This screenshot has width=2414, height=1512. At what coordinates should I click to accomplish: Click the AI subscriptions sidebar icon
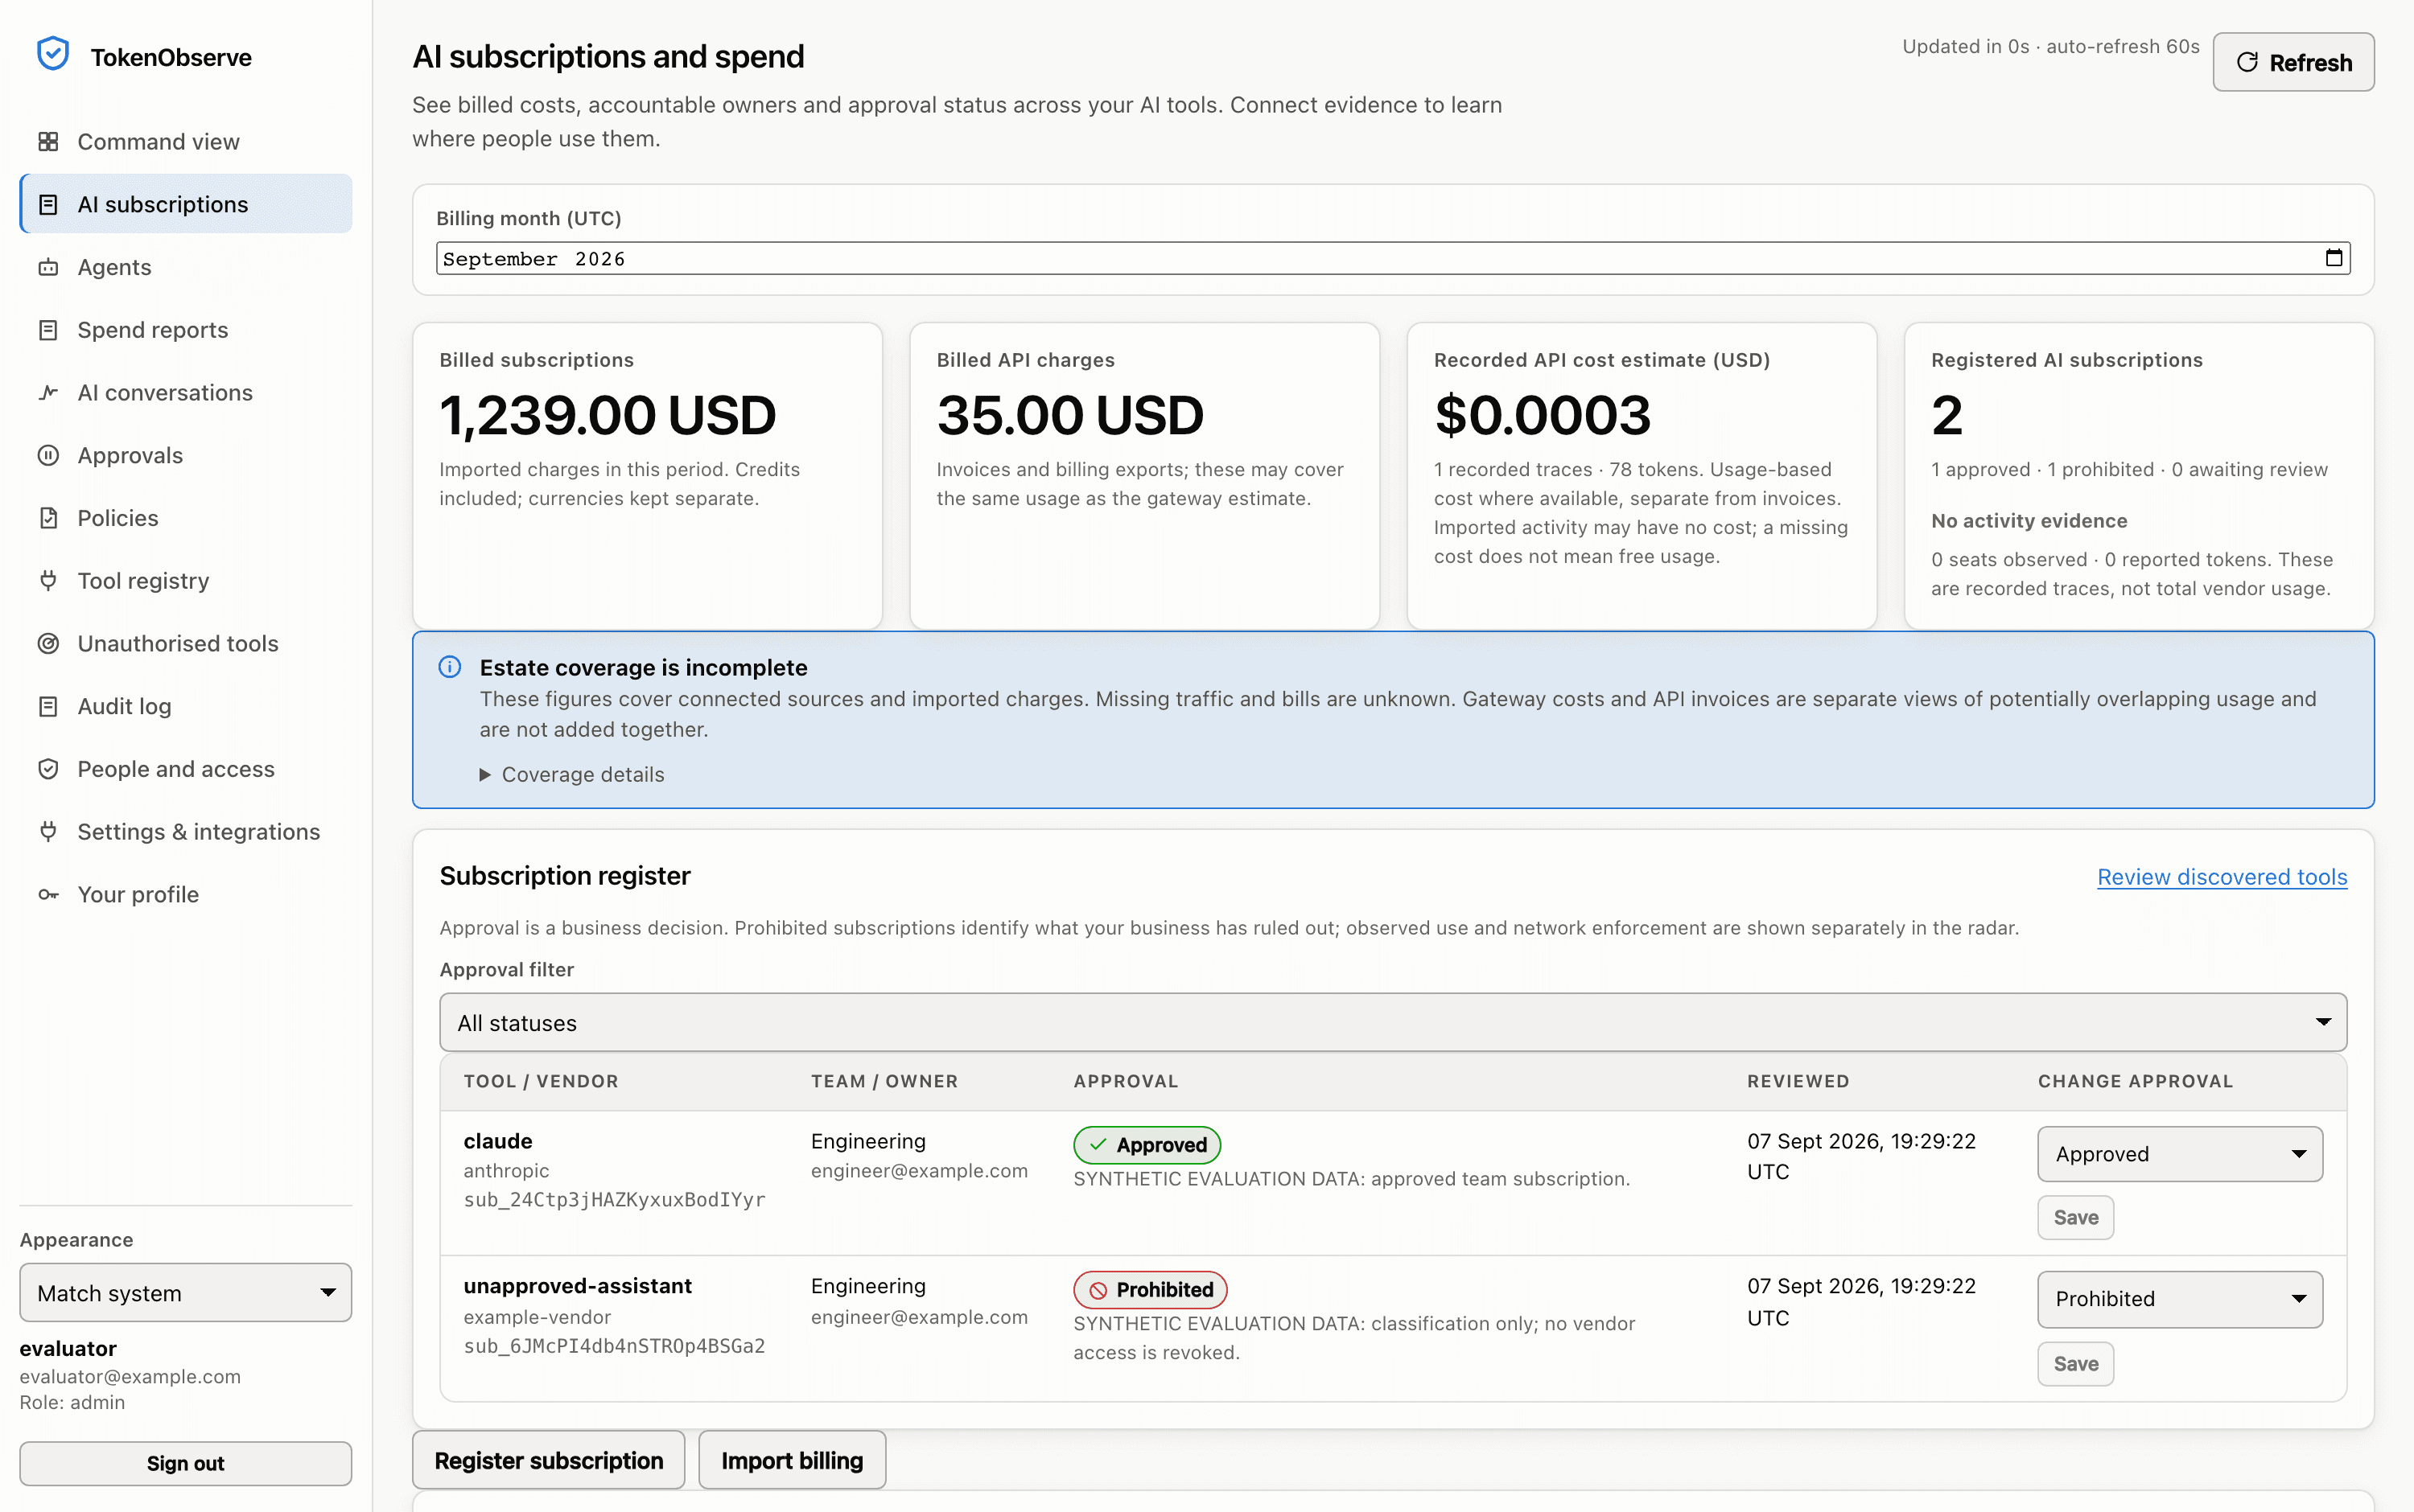tap(48, 204)
